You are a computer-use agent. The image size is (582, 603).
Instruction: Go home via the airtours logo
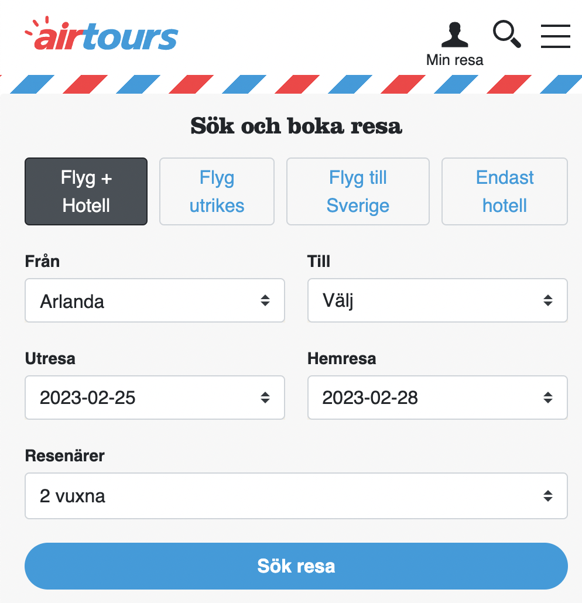101,34
